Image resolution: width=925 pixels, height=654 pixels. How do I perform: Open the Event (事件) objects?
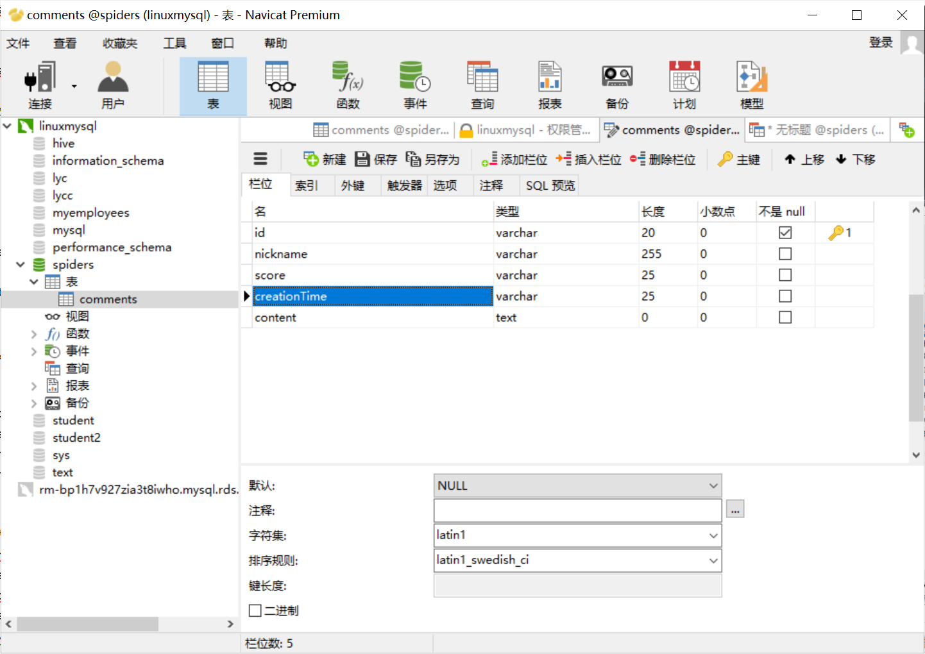[x=415, y=86]
